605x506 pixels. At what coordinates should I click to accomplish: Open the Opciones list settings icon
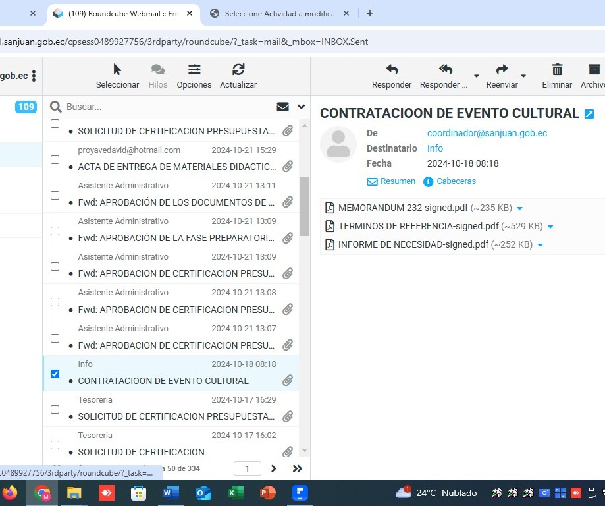[194, 70]
